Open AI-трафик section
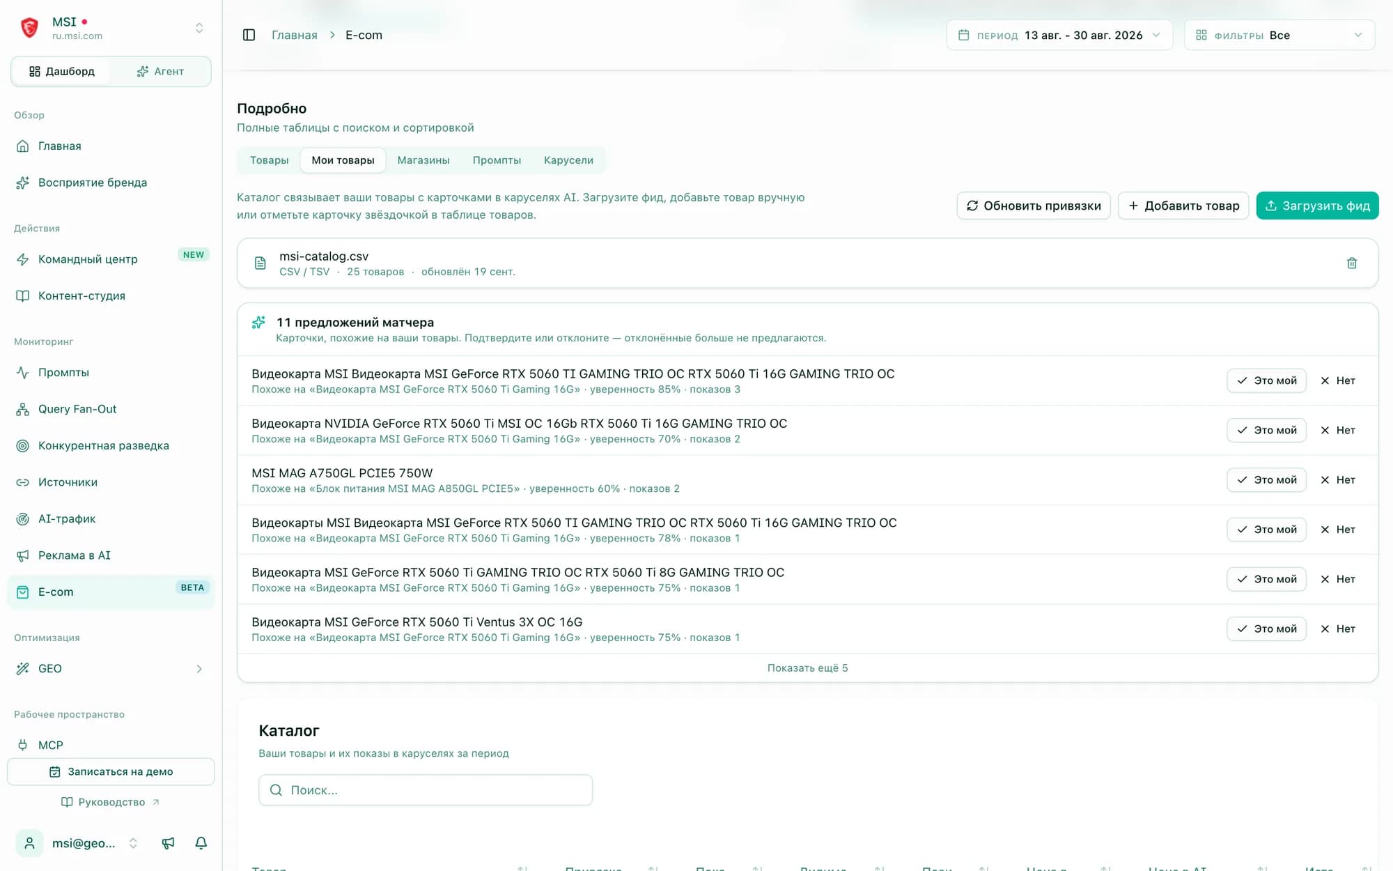 [x=111, y=518]
